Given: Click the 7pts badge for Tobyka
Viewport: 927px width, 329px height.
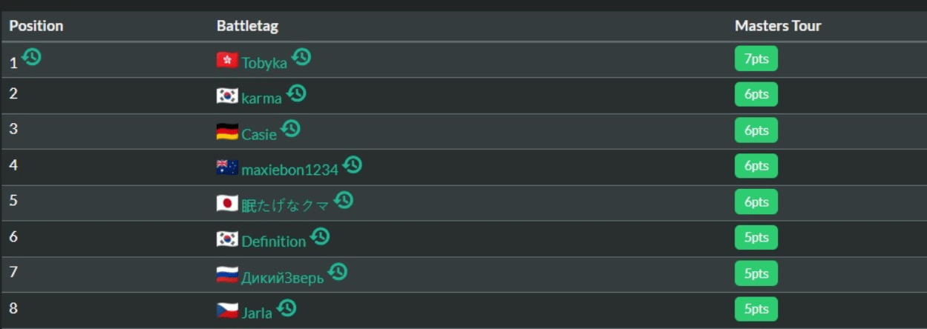Looking at the screenshot, I should pyautogui.click(x=756, y=59).
